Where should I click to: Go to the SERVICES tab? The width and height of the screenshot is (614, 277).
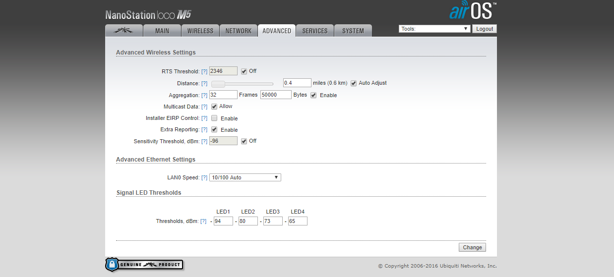(315, 30)
